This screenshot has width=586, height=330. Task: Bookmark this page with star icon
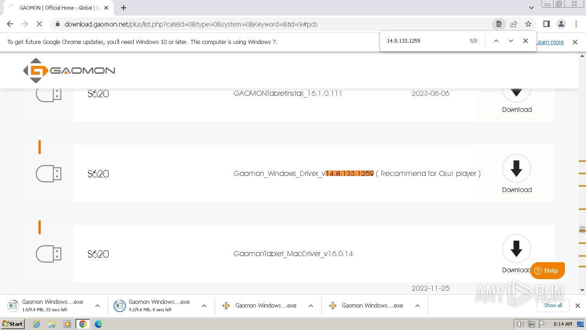click(x=528, y=24)
